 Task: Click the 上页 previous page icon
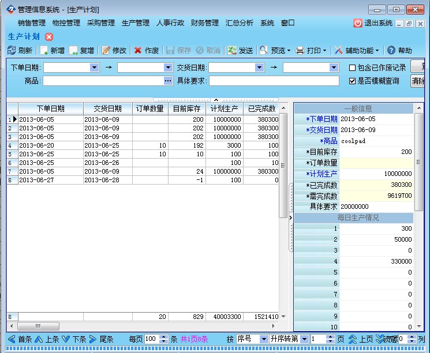[x=353, y=339]
